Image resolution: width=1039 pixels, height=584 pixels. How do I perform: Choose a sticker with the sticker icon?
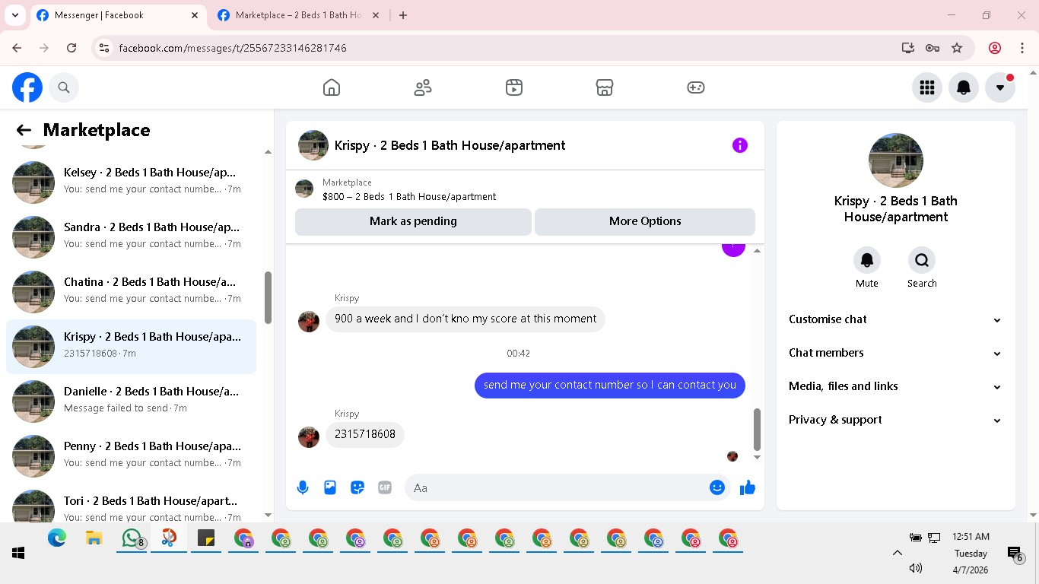click(357, 487)
